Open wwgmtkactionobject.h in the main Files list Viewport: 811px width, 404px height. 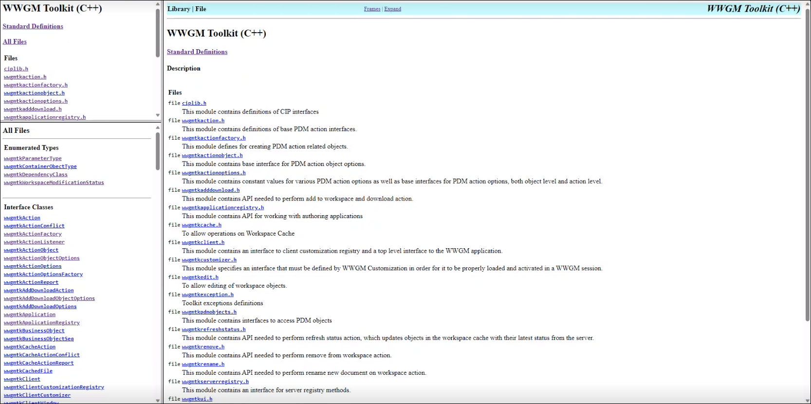tap(212, 156)
